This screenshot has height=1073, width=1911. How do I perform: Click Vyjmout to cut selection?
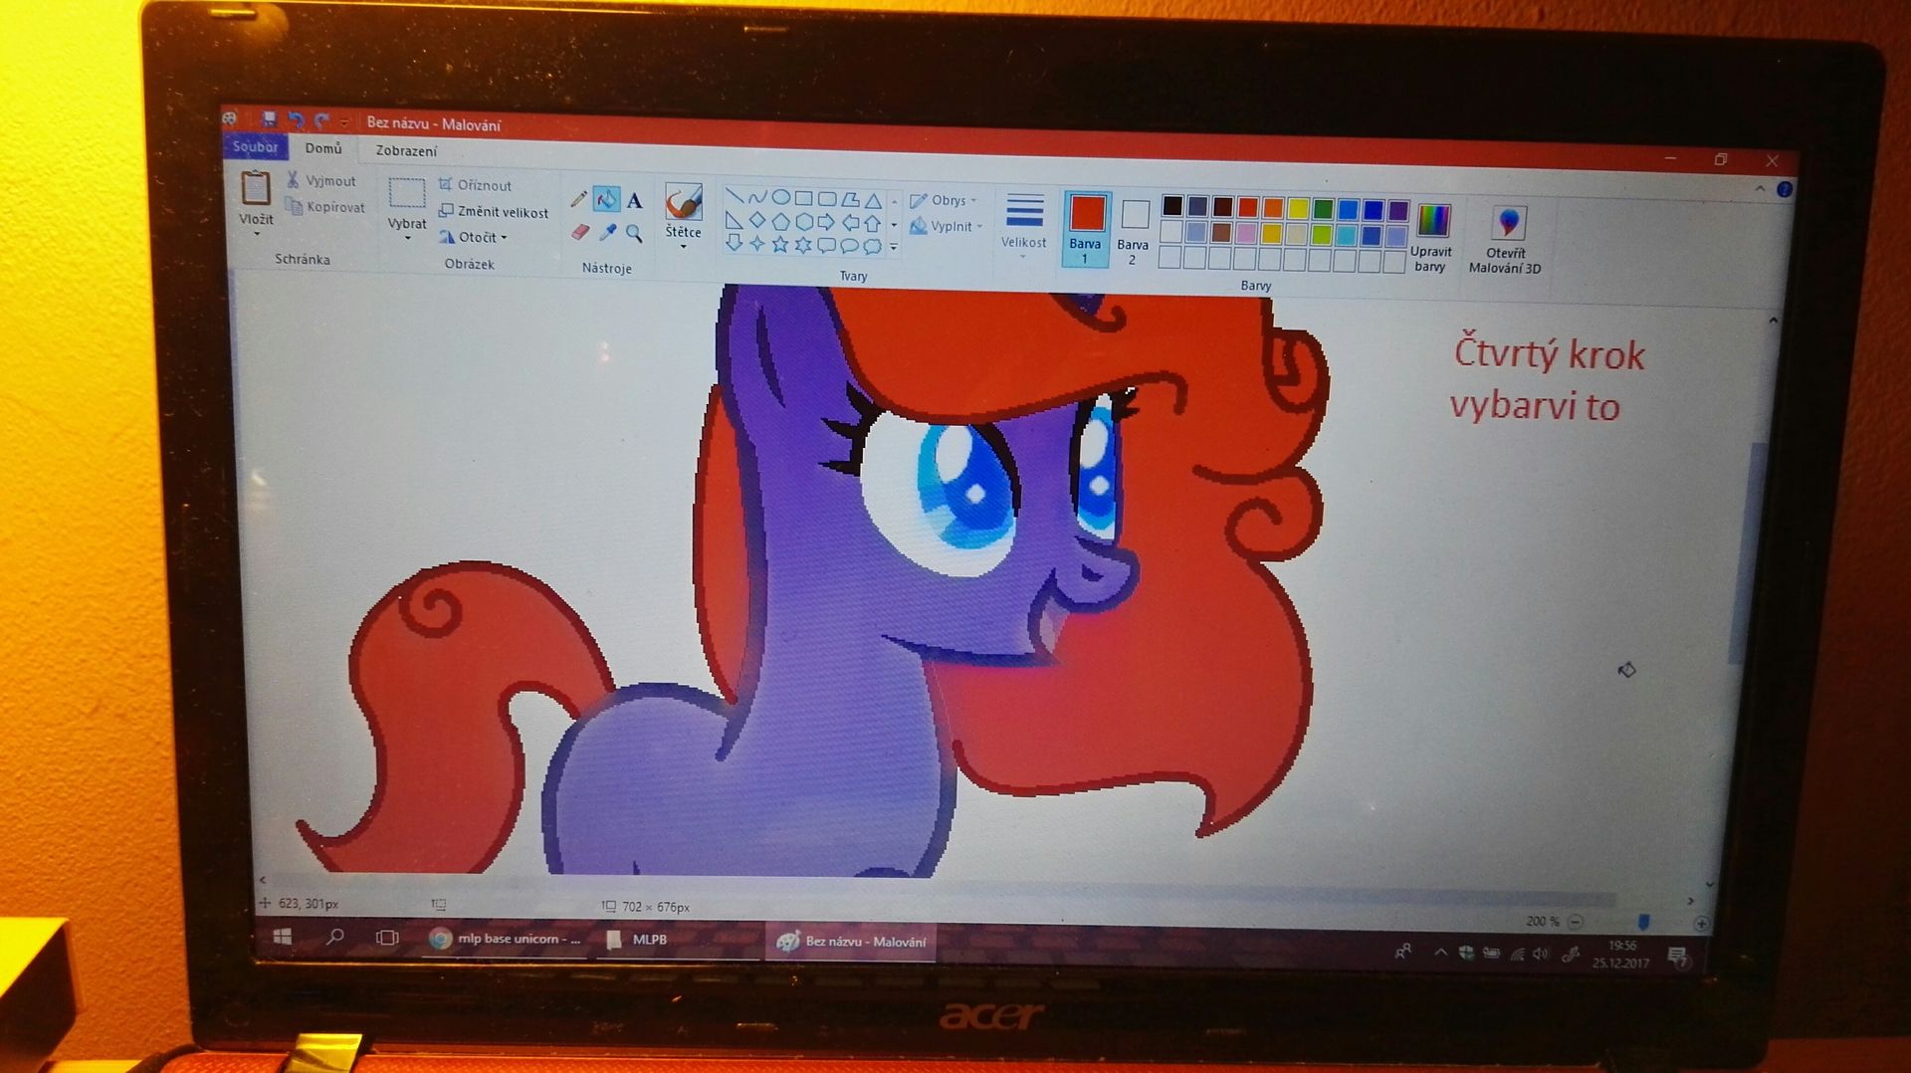(x=321, y=180)
